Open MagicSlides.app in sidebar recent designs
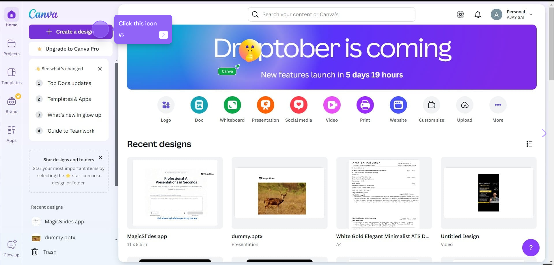Viewport: 554px width, 265px height. [x=64, y=222]
